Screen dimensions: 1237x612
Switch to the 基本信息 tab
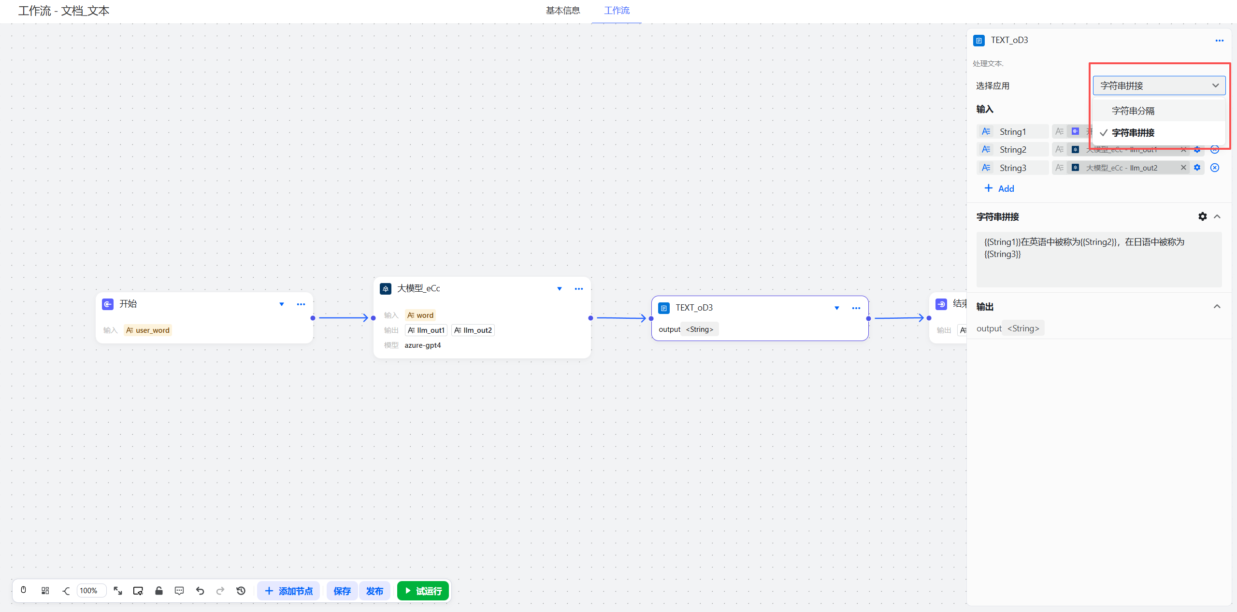click(562, 11)
